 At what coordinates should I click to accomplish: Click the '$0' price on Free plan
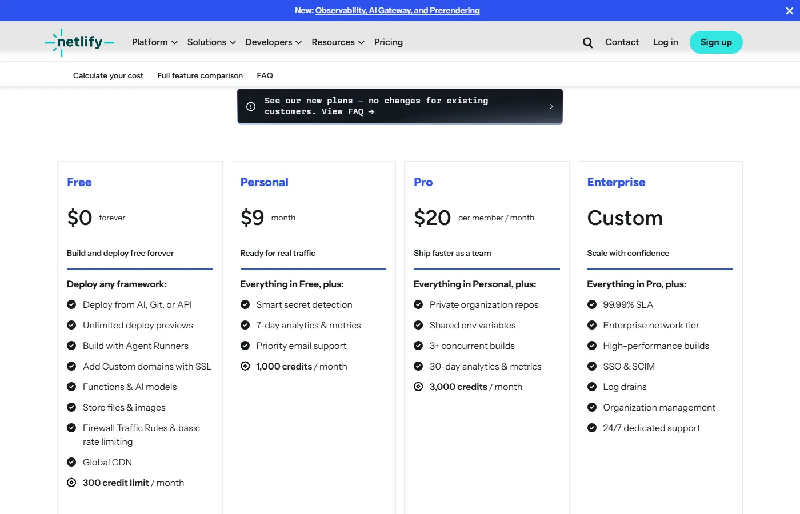tap(79, 218)
